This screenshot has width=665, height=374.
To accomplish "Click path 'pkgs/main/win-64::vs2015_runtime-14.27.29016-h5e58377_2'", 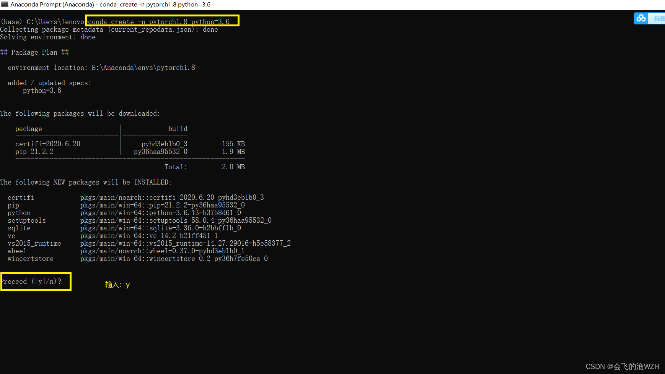I will 186,243.
